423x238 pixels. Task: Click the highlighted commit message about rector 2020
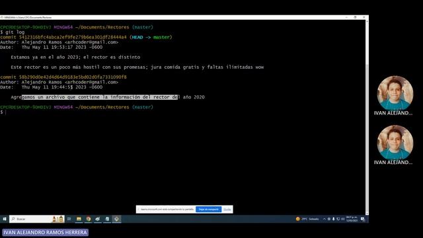(x=108, y=97)
